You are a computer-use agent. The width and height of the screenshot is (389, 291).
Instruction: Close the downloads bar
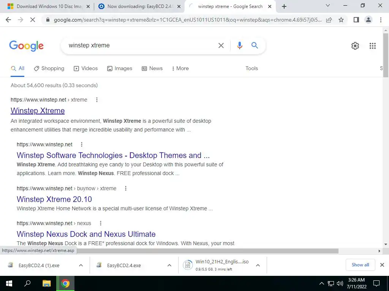coord(382,265)
